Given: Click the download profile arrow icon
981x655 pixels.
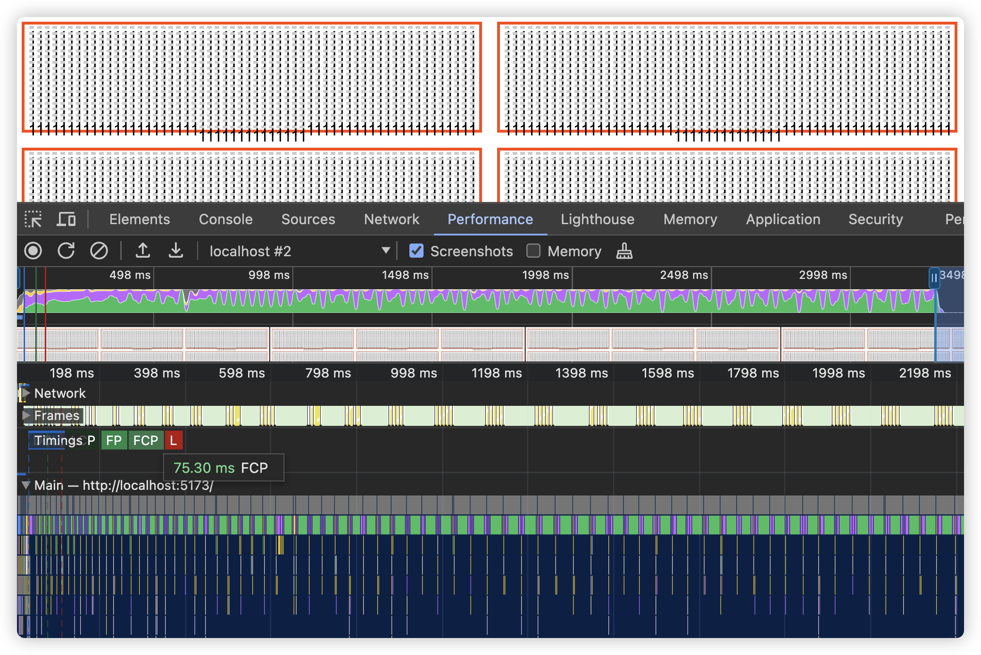Looking at the screenshot, I should click(176, 251).
